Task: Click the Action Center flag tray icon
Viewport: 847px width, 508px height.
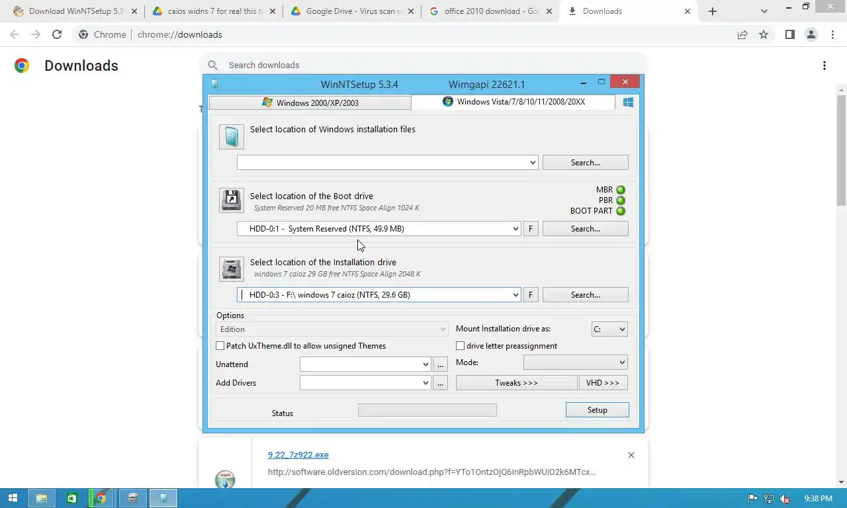Action: point(752,499)
